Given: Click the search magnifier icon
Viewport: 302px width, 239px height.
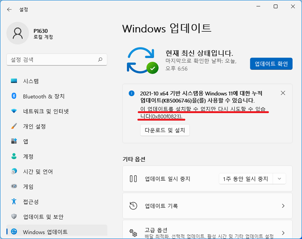Looking at the screenshot, I should 100,60.
